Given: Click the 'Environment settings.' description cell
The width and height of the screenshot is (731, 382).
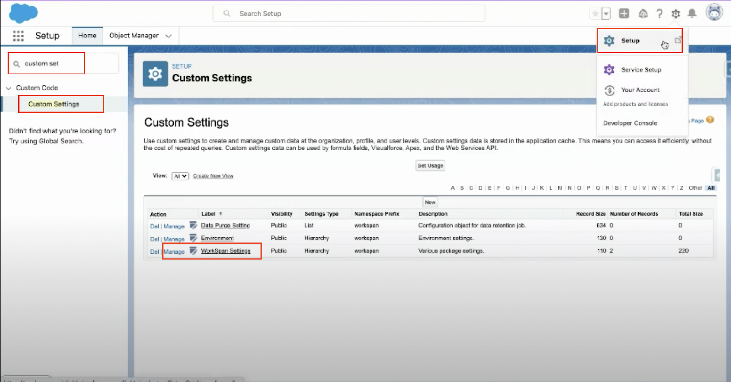Looking at the screenshot, I should (x=446, y=238).
